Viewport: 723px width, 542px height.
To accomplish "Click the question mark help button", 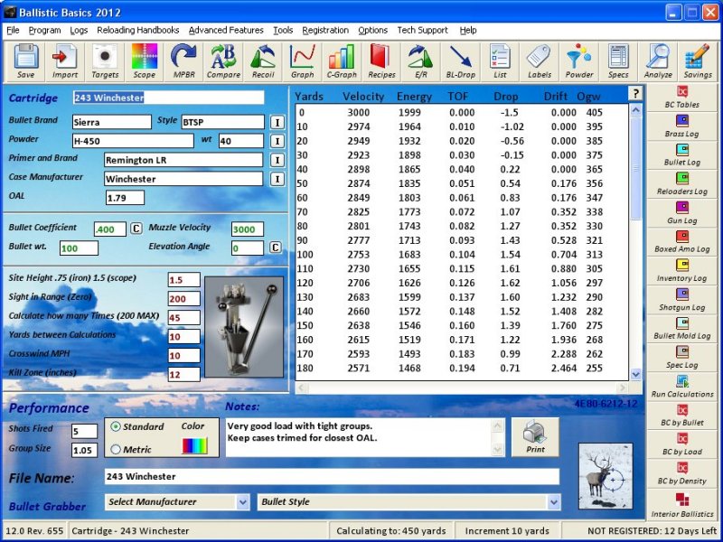I will (635, 94).
